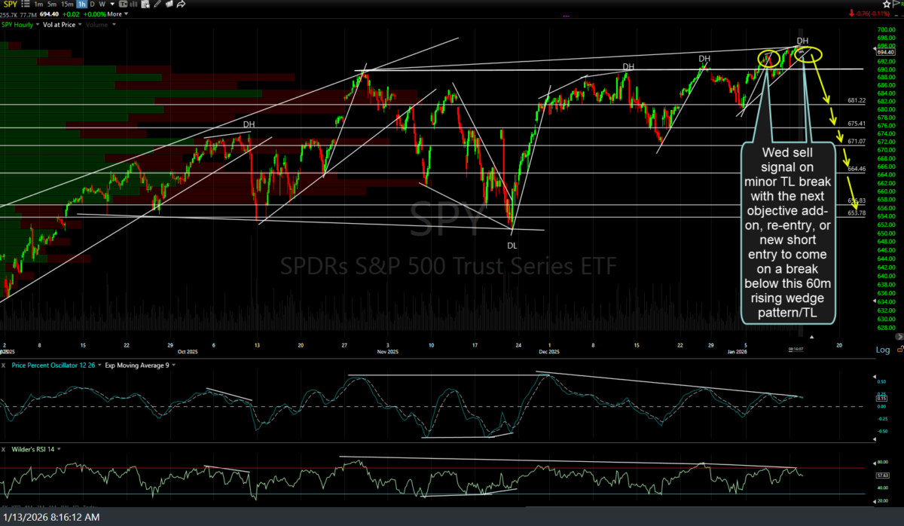Image resolution: width=904 pixels, height=526 pixels.
Task: Open the chart template icon in toolbar
Action: [123, 5]
